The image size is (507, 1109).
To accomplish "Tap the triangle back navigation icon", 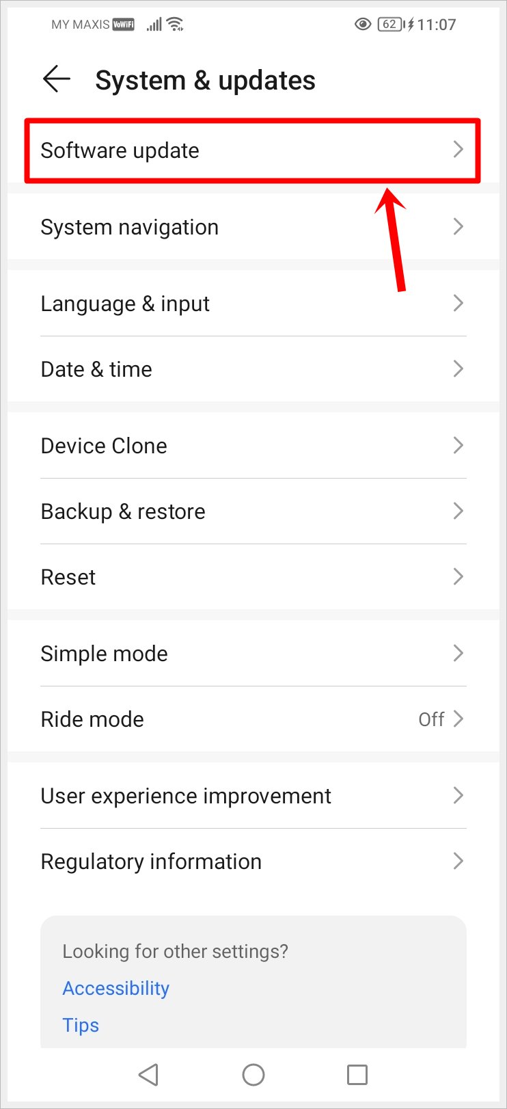I will (149, 1075).
